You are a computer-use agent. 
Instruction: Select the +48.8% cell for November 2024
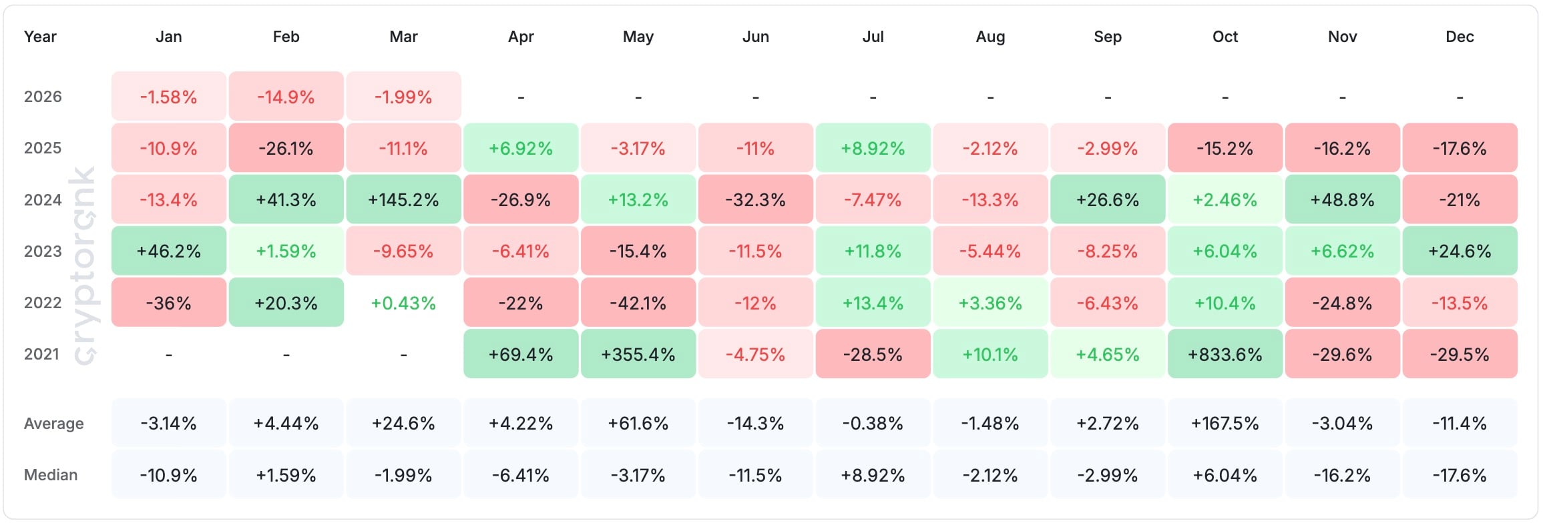click(1342, 199)
